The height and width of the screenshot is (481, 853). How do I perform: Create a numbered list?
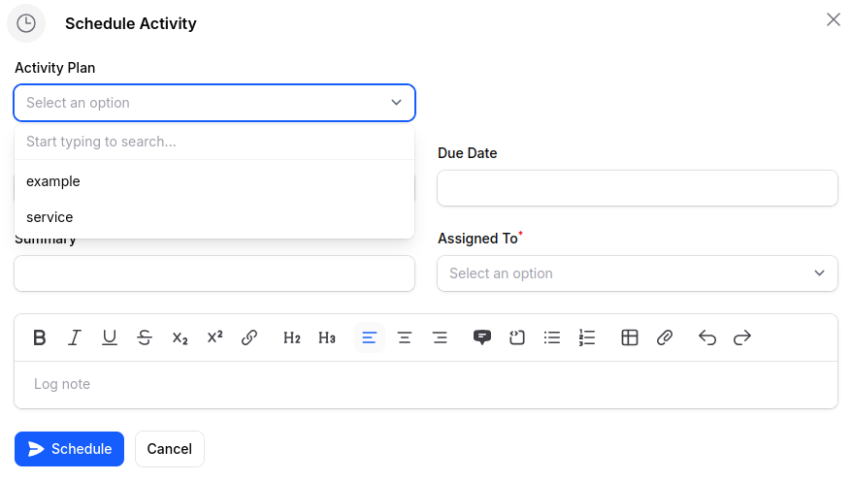[587, 337]
